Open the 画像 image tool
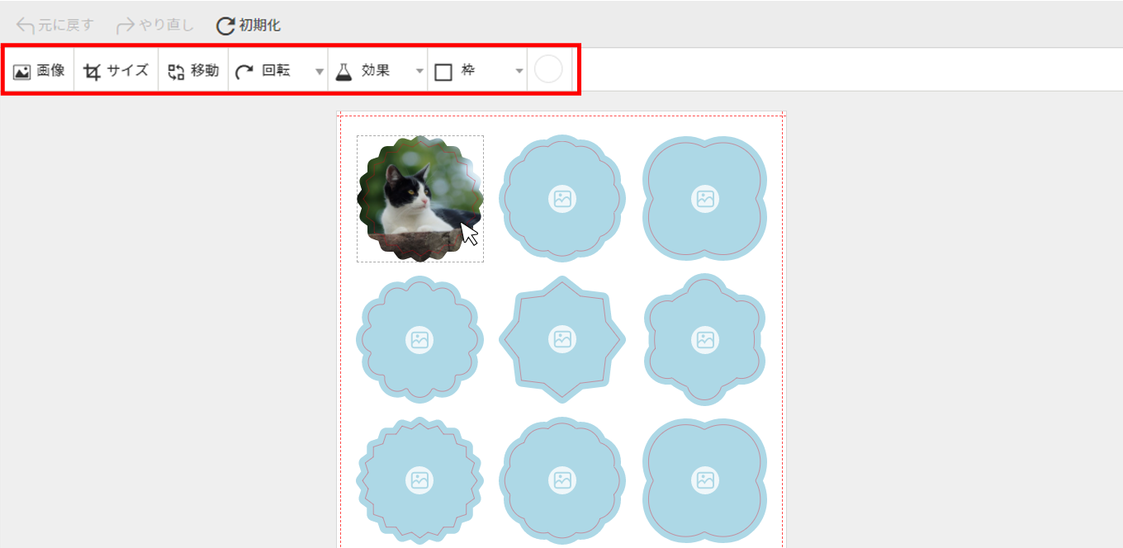The image size is (1123, 548). coord(39,71)
